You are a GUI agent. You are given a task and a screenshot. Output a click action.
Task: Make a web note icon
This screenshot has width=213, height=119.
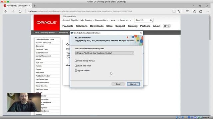click(x=194, y=11)
